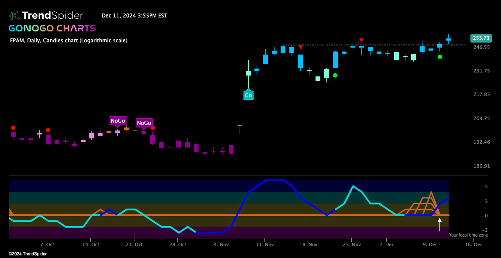Click red down triangle after 25. Nov
501x258 pixels.
(x=361, y=40)
